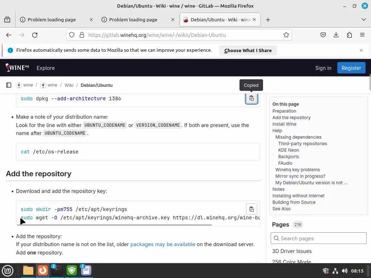
Task: Jump to Winehq key problems section
Action: click(297, 169)
